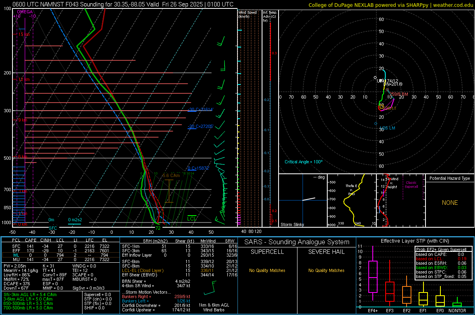Click the Corfidi Upshear = 174/12 kt line
This screenshot has height=315, width=475.
(x=156, y=310)
